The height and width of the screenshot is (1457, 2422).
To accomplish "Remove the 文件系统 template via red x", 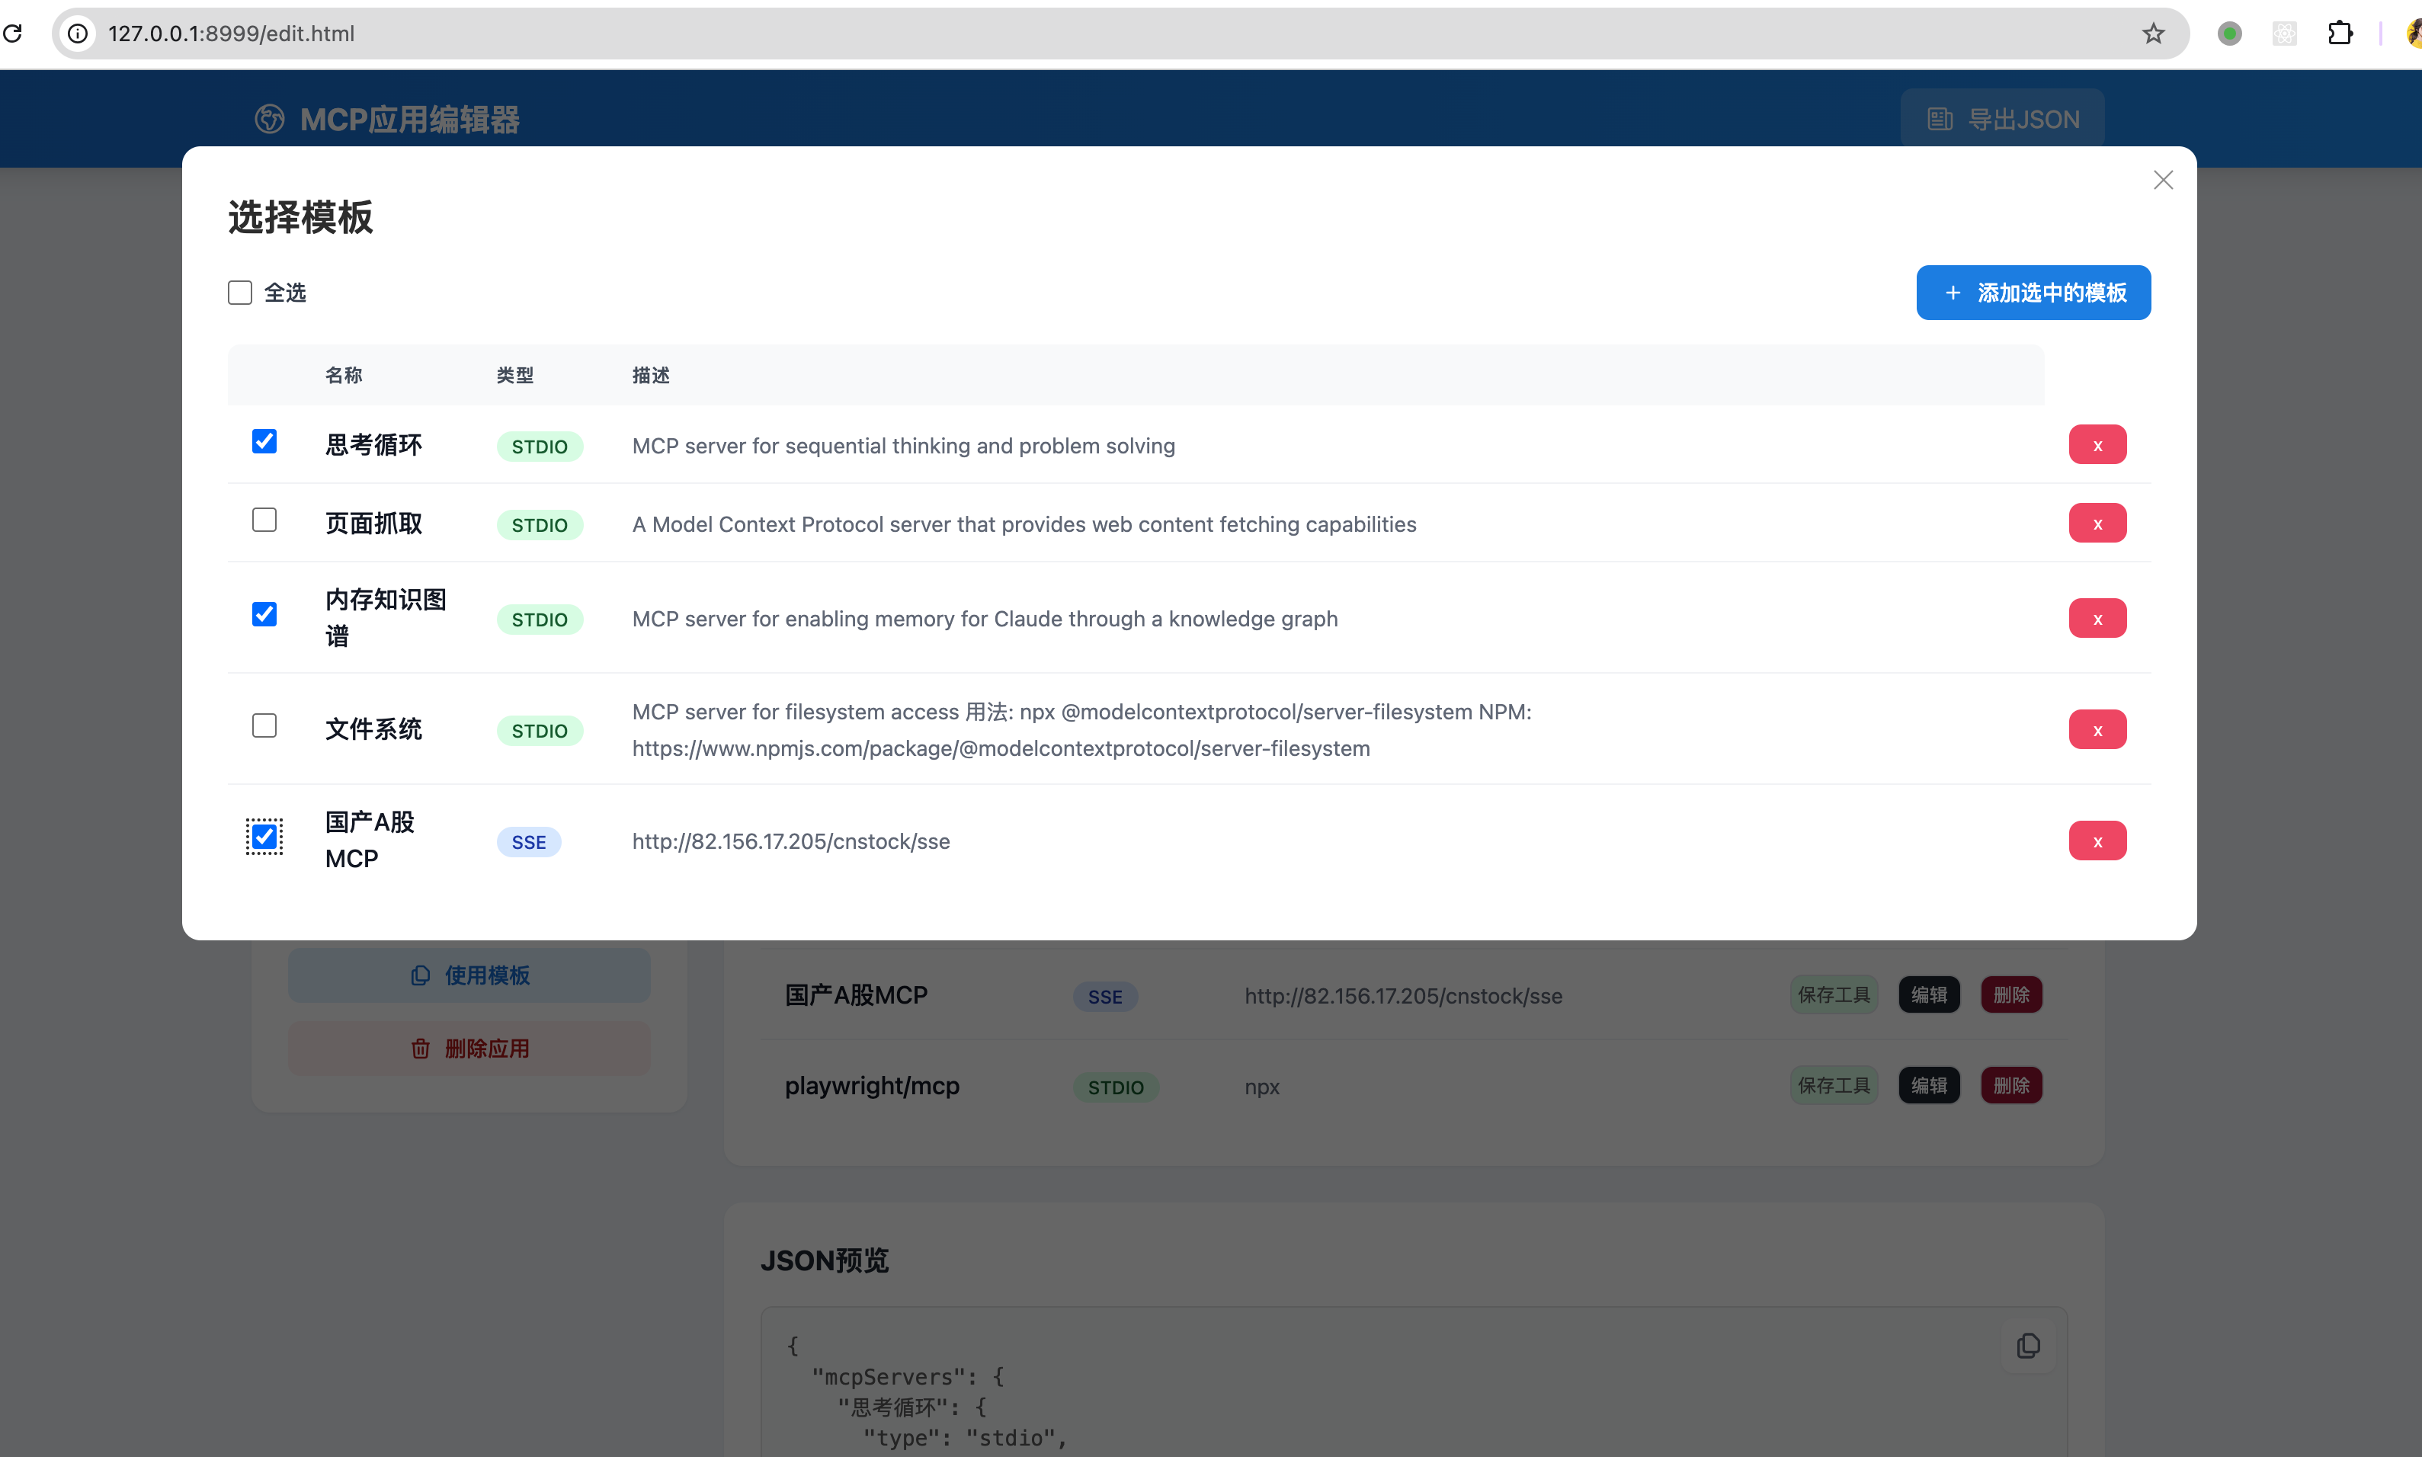I will tap(2097, 729).
